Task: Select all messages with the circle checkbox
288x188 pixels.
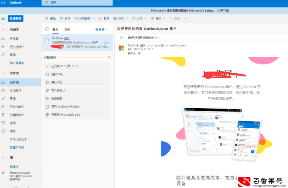Action: coord(47,29)
